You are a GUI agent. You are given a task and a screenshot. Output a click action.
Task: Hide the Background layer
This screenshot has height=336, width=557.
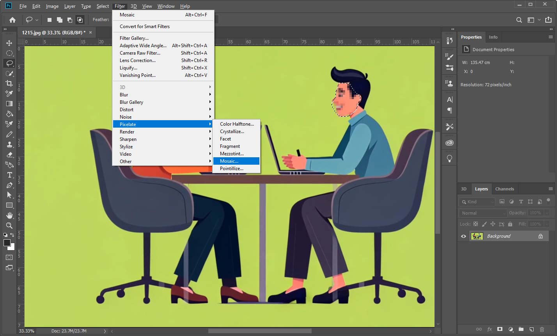463,236
